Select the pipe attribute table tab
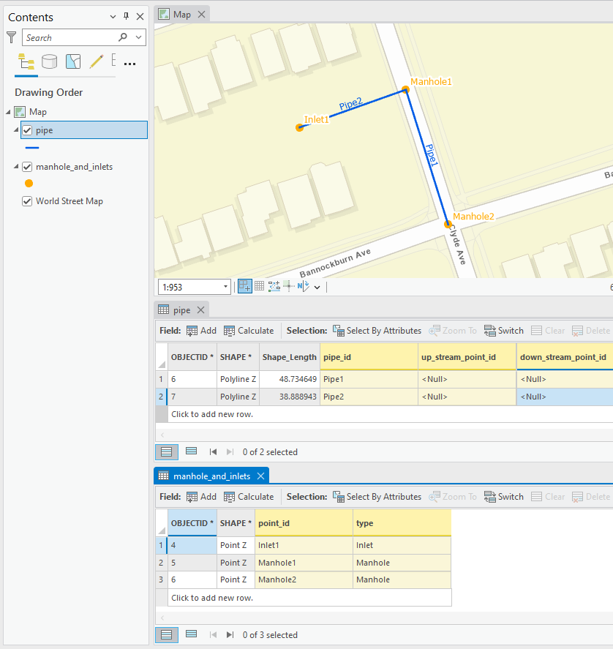613x649 pixels. tap(181, 310)
